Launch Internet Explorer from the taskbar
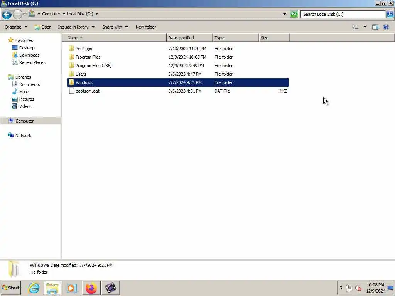 (34, 288)
